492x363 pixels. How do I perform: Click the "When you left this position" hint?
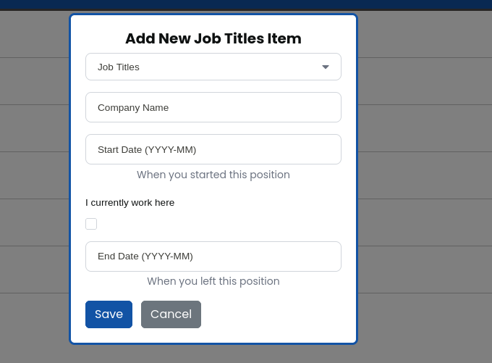pos(213,281)
